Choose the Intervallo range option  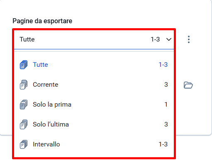click(94, 144)
